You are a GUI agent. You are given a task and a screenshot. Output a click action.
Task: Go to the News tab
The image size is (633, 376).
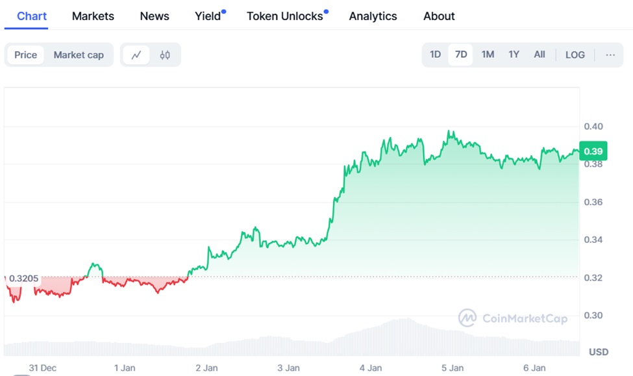154,16
